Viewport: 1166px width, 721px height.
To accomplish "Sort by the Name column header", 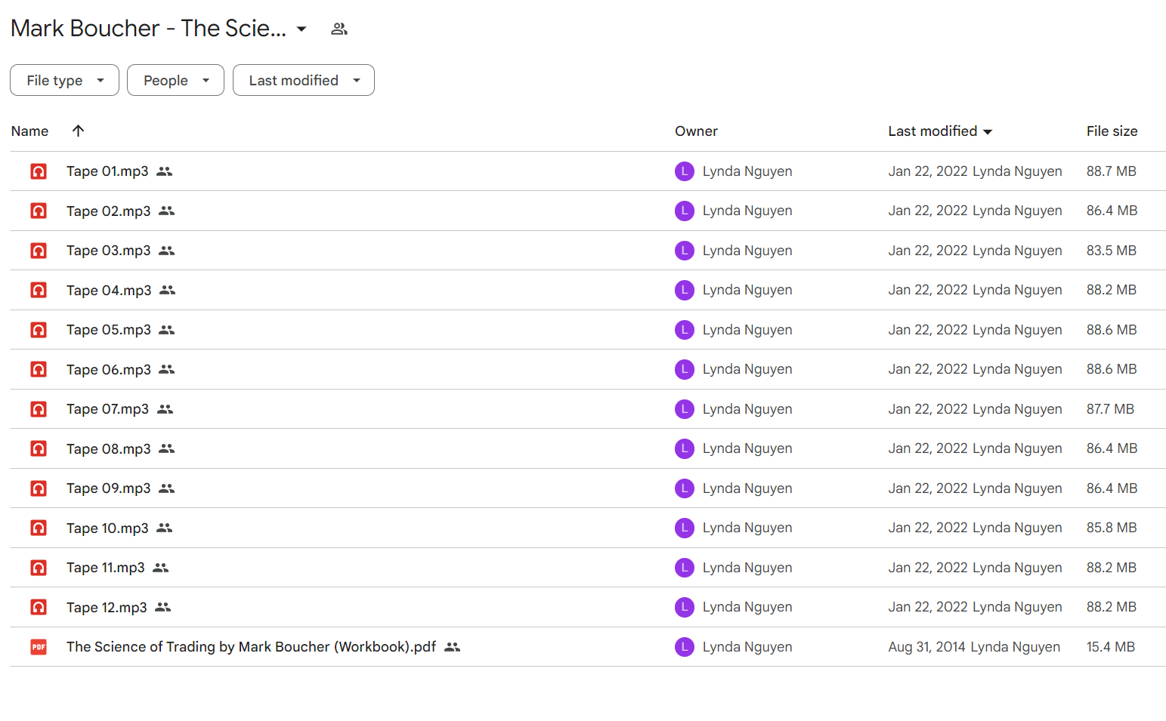I will coord(29,131).
